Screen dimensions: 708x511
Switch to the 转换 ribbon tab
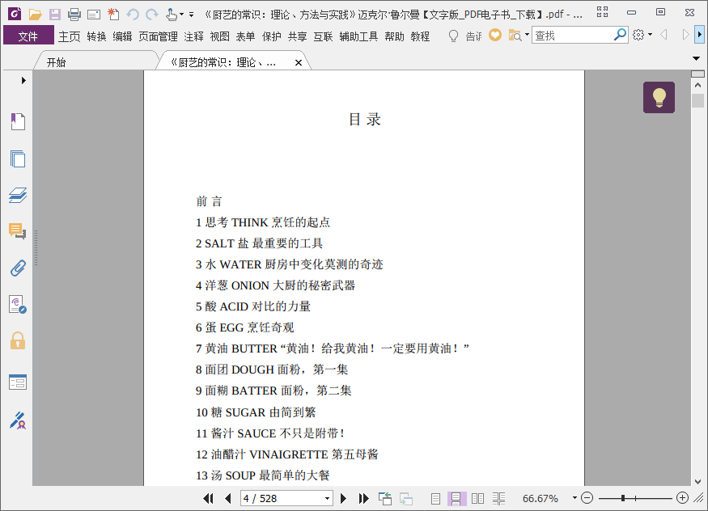point(96,36)
